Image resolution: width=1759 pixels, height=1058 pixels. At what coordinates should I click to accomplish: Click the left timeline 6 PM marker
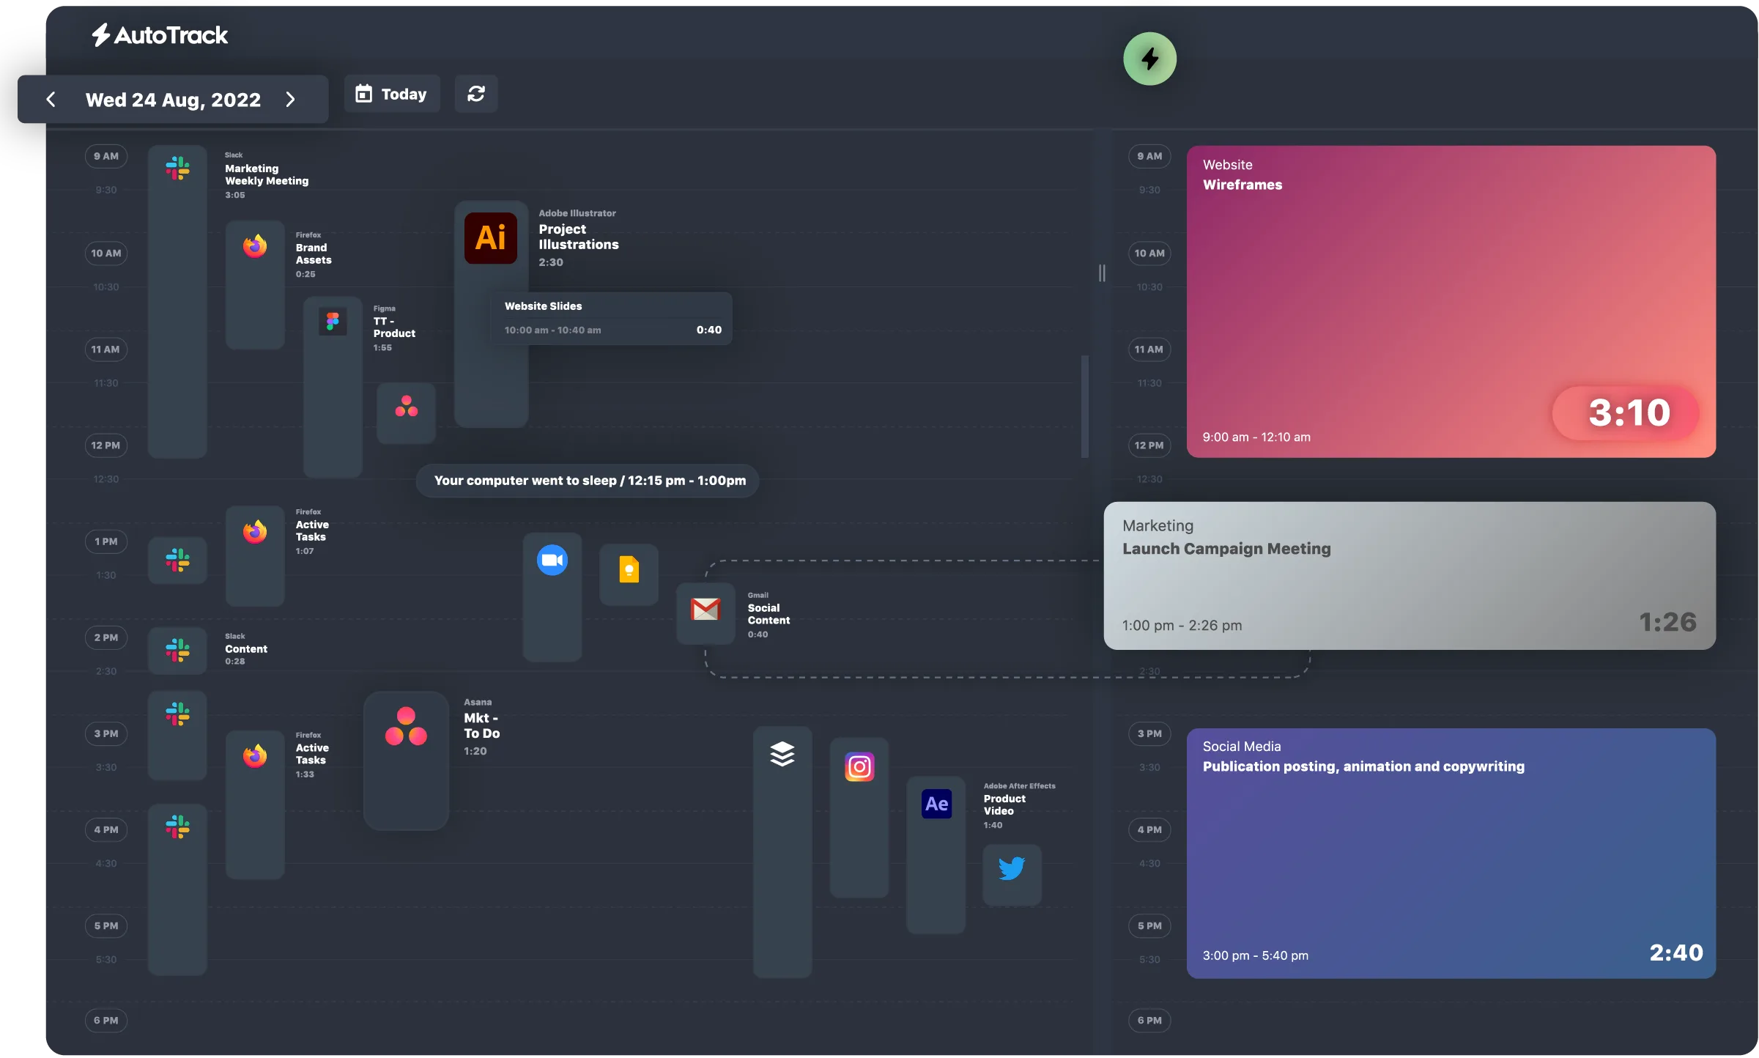(106, 1021)
